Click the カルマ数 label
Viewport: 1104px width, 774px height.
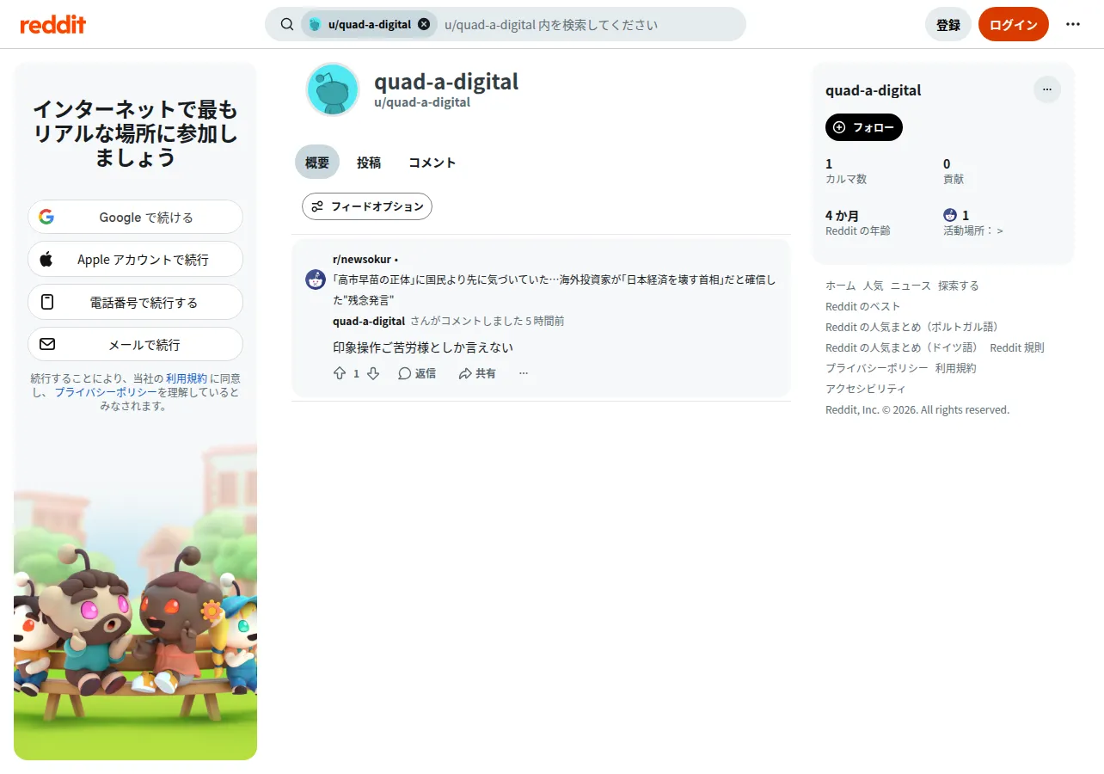click(x=846, y=179)
